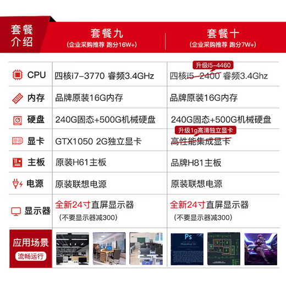Open the dark office ceiling scene thumbnail

(x=73, y=249)
